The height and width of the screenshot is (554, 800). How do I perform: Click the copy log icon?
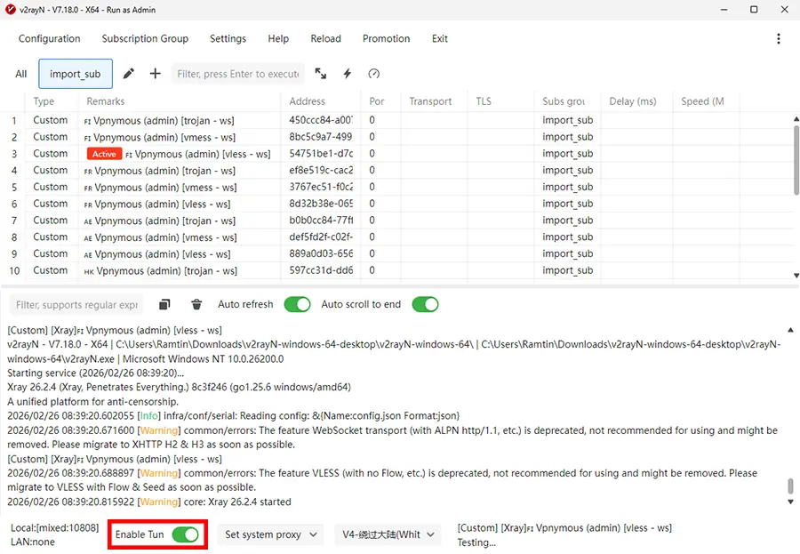point(164,304)
